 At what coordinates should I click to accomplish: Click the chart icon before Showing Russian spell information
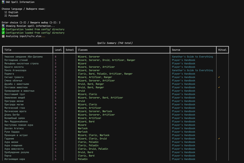tap(3, 26)
